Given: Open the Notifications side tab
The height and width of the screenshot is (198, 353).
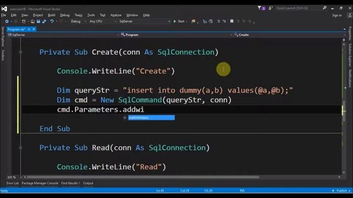Looking at the screenshot, I should coord(350,78).
